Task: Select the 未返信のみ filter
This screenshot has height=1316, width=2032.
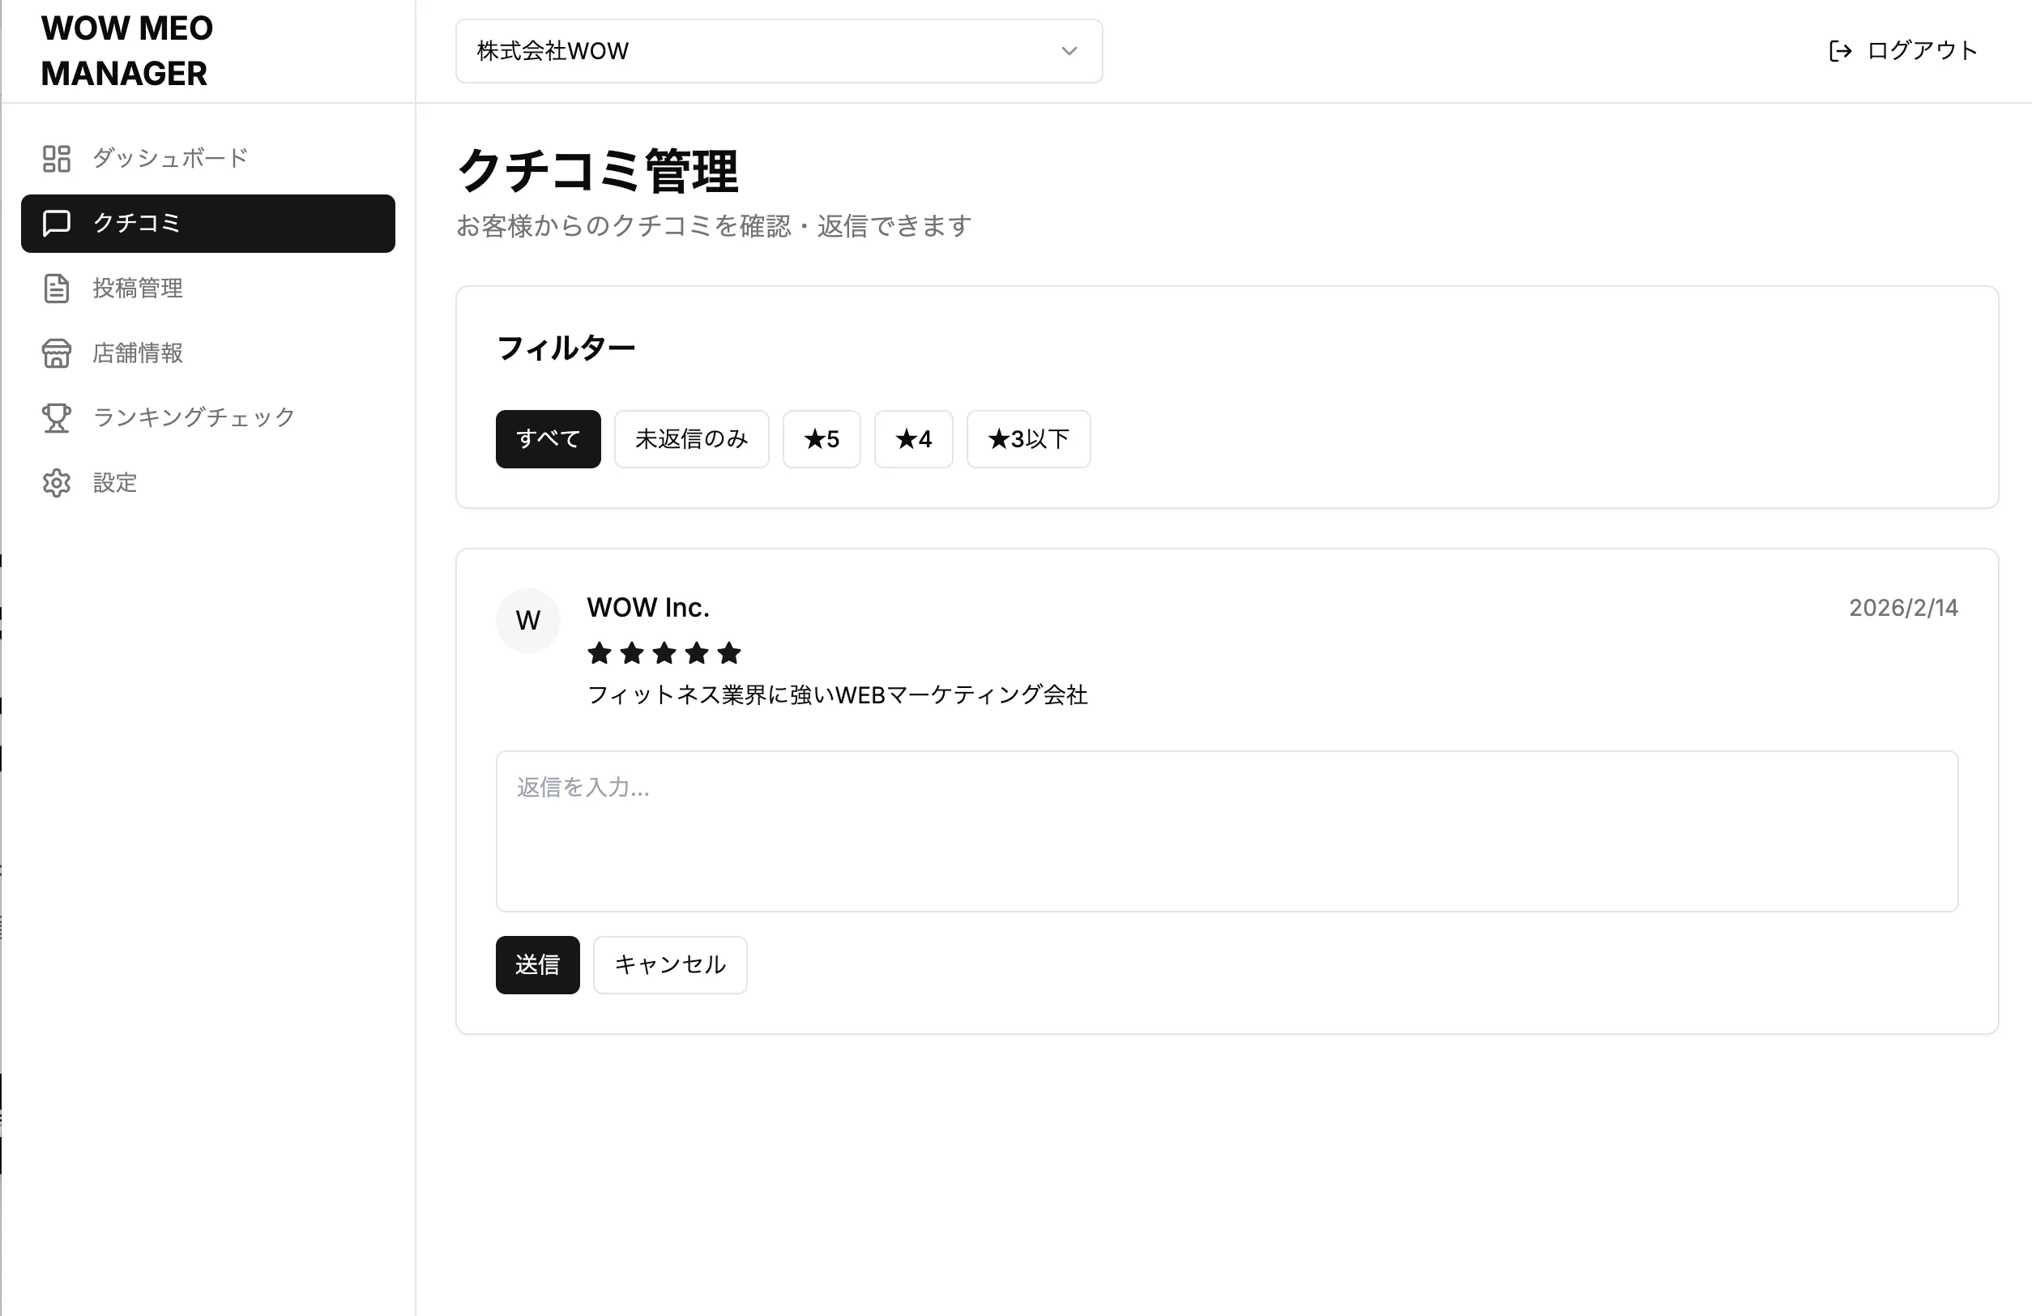Action: [692, 439]
